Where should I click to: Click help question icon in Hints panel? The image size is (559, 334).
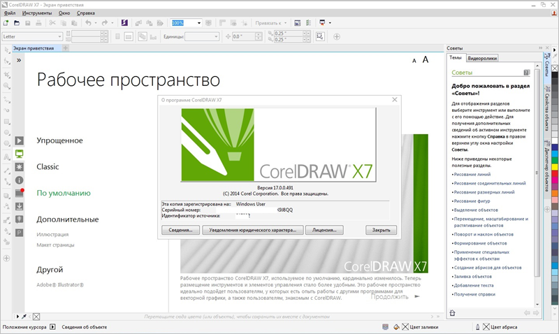coord(527,73)
